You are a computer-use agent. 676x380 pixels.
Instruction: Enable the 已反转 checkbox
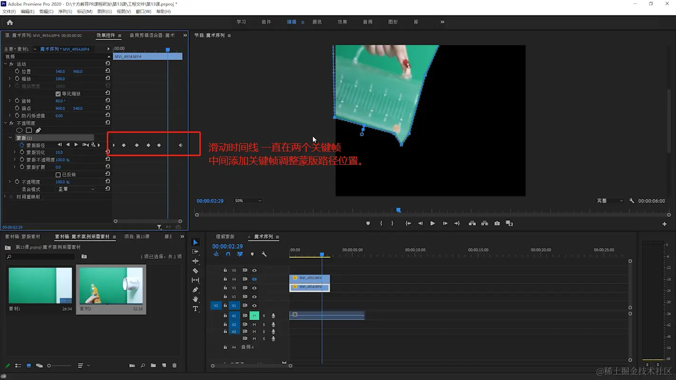pos(58,175)
